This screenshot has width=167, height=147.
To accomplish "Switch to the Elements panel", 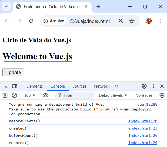I will coord(35,86).
